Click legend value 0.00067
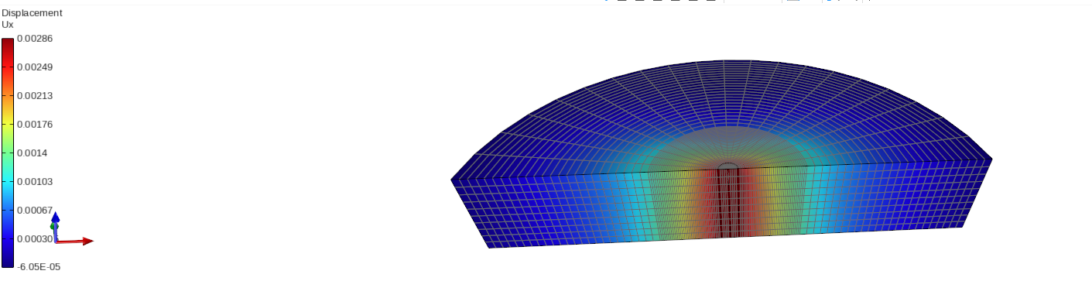 [34, 210]
